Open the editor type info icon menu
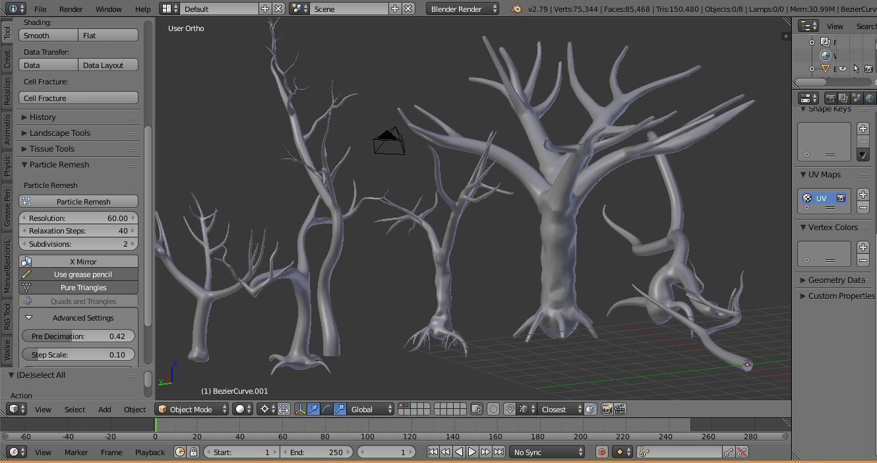The width and height of the screenshot is (877, 463). pos(16,9)
